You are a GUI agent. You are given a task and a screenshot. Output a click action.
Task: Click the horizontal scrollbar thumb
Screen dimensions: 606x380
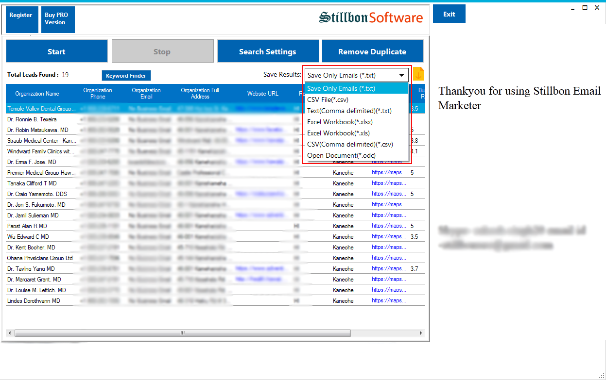pyautogui.click(x=183, y=333)
